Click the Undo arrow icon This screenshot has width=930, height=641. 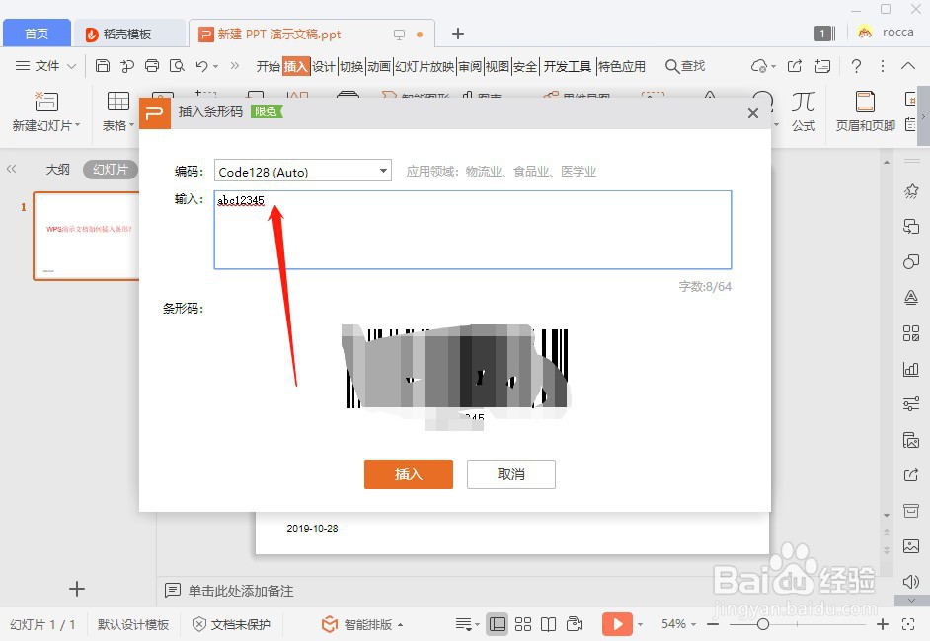point(201,66)
